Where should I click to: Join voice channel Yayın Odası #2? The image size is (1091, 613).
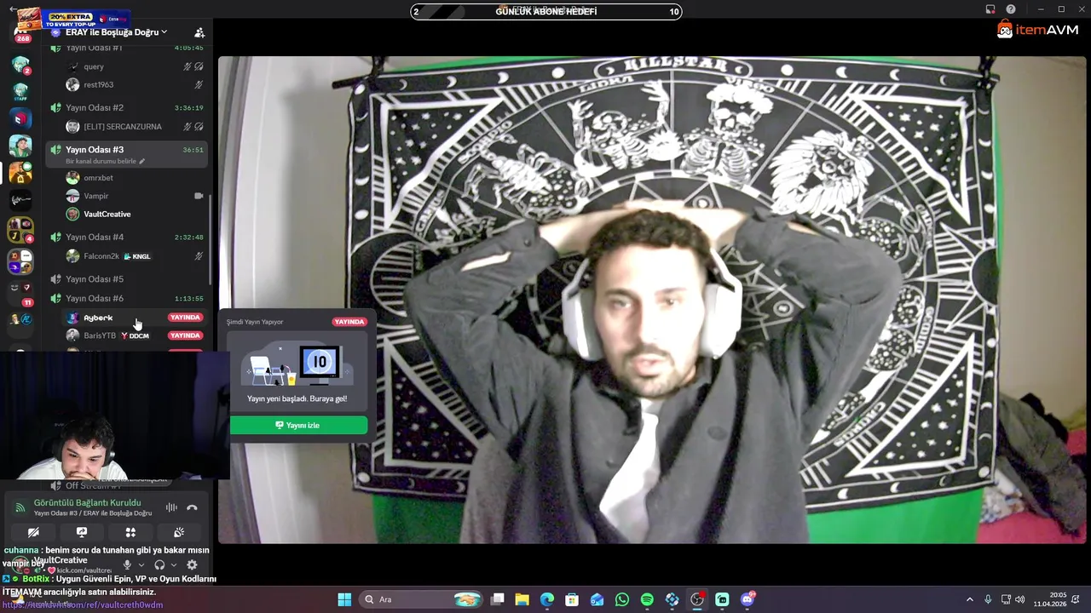126,107
